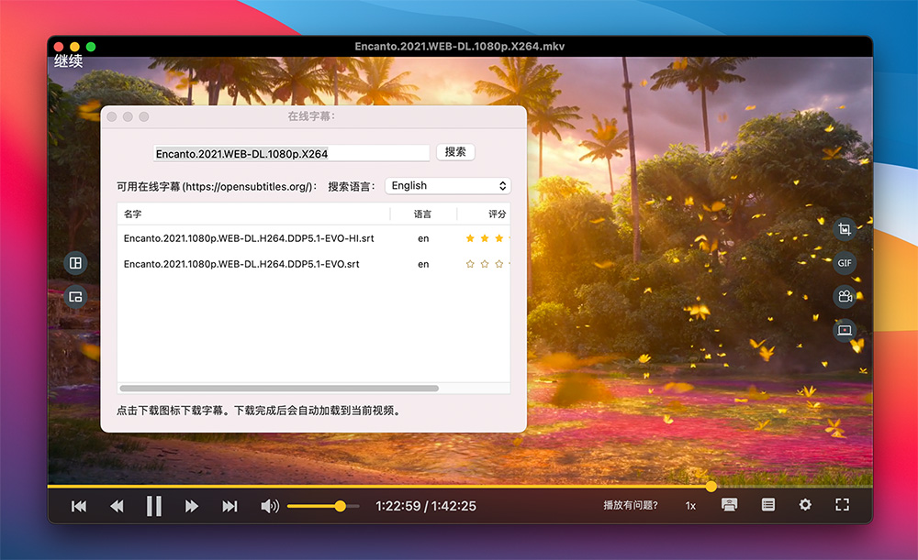Click the volume slider handle
The image size is (918, 560).
coord(341,506)
